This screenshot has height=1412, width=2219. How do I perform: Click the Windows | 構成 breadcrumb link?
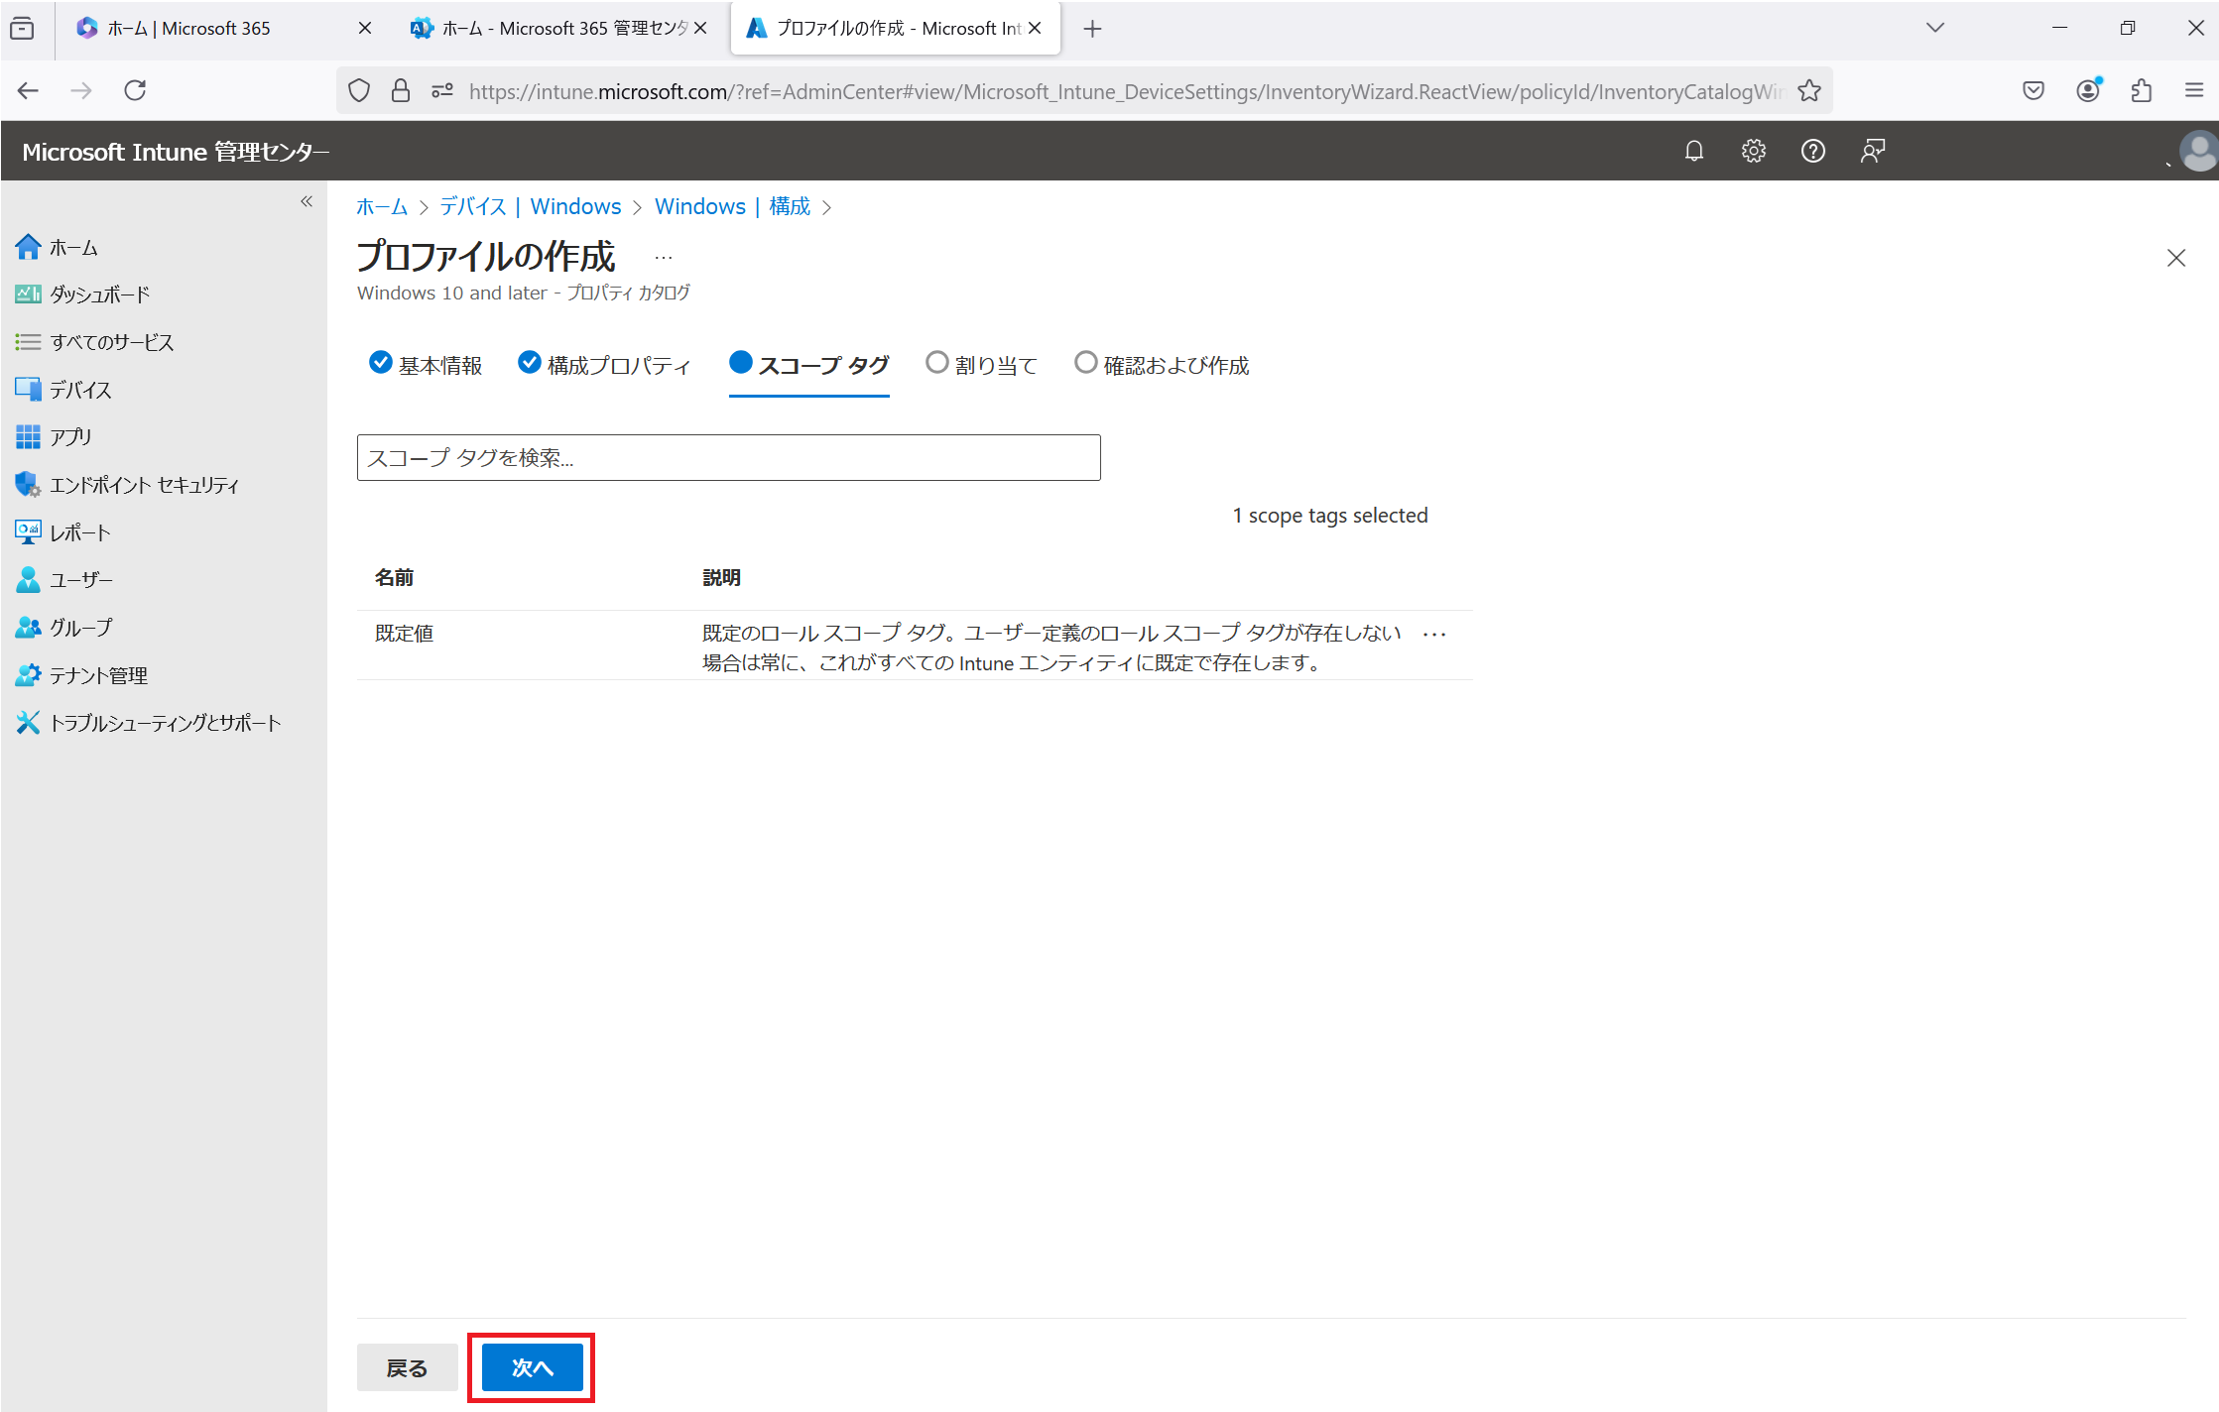pos(732,206)
